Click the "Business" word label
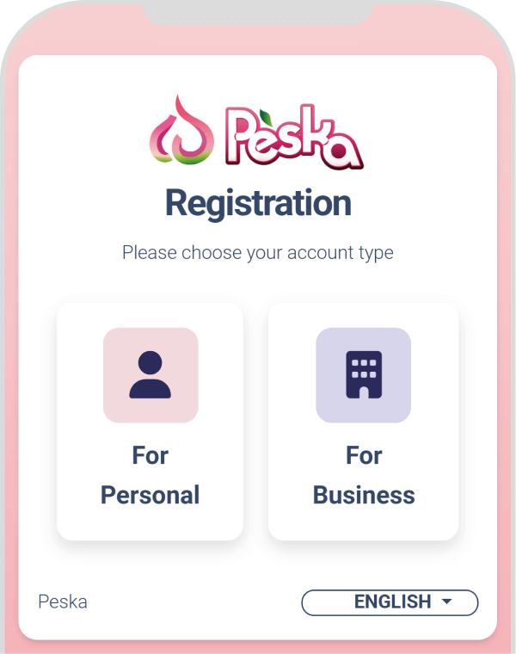516x654 pixels. [x=364, y=496]
